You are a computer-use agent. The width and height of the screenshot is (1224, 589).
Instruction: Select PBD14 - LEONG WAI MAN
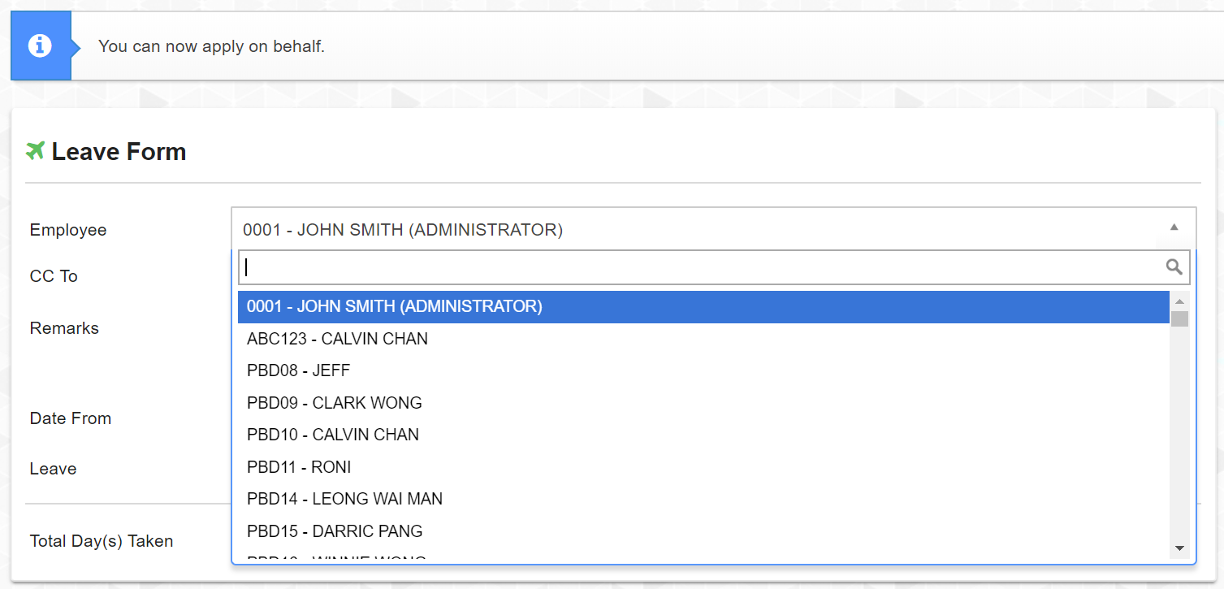pos(344,499)
